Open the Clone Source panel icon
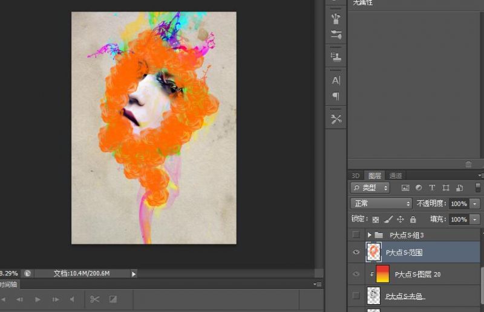The width and height of the screenshot is (484, 312). point(336,56)
